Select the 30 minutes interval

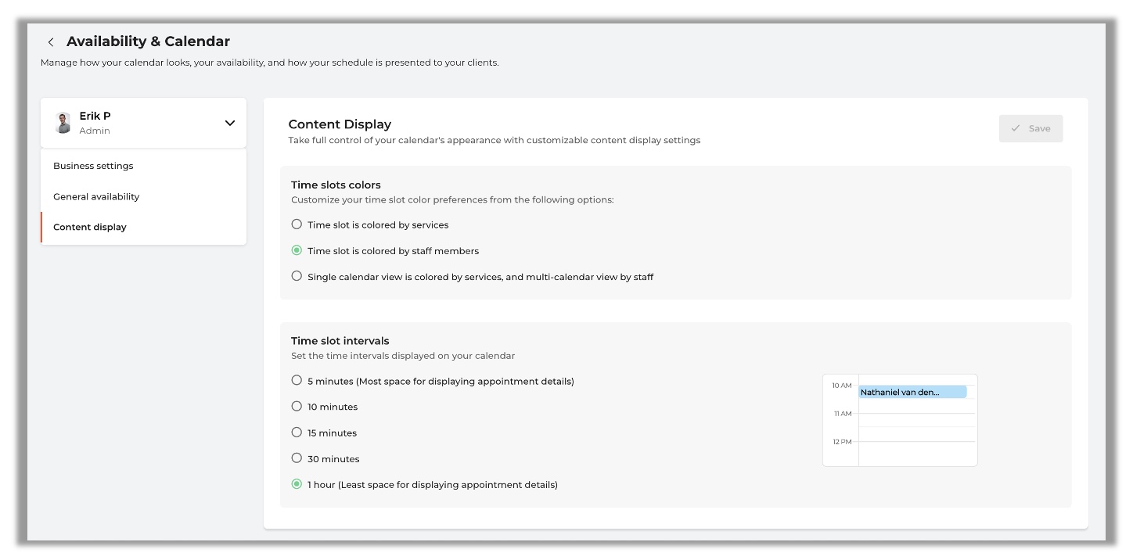297,458
